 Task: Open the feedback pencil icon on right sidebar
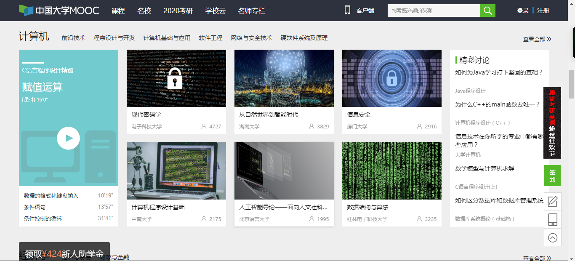click(553, 201)
